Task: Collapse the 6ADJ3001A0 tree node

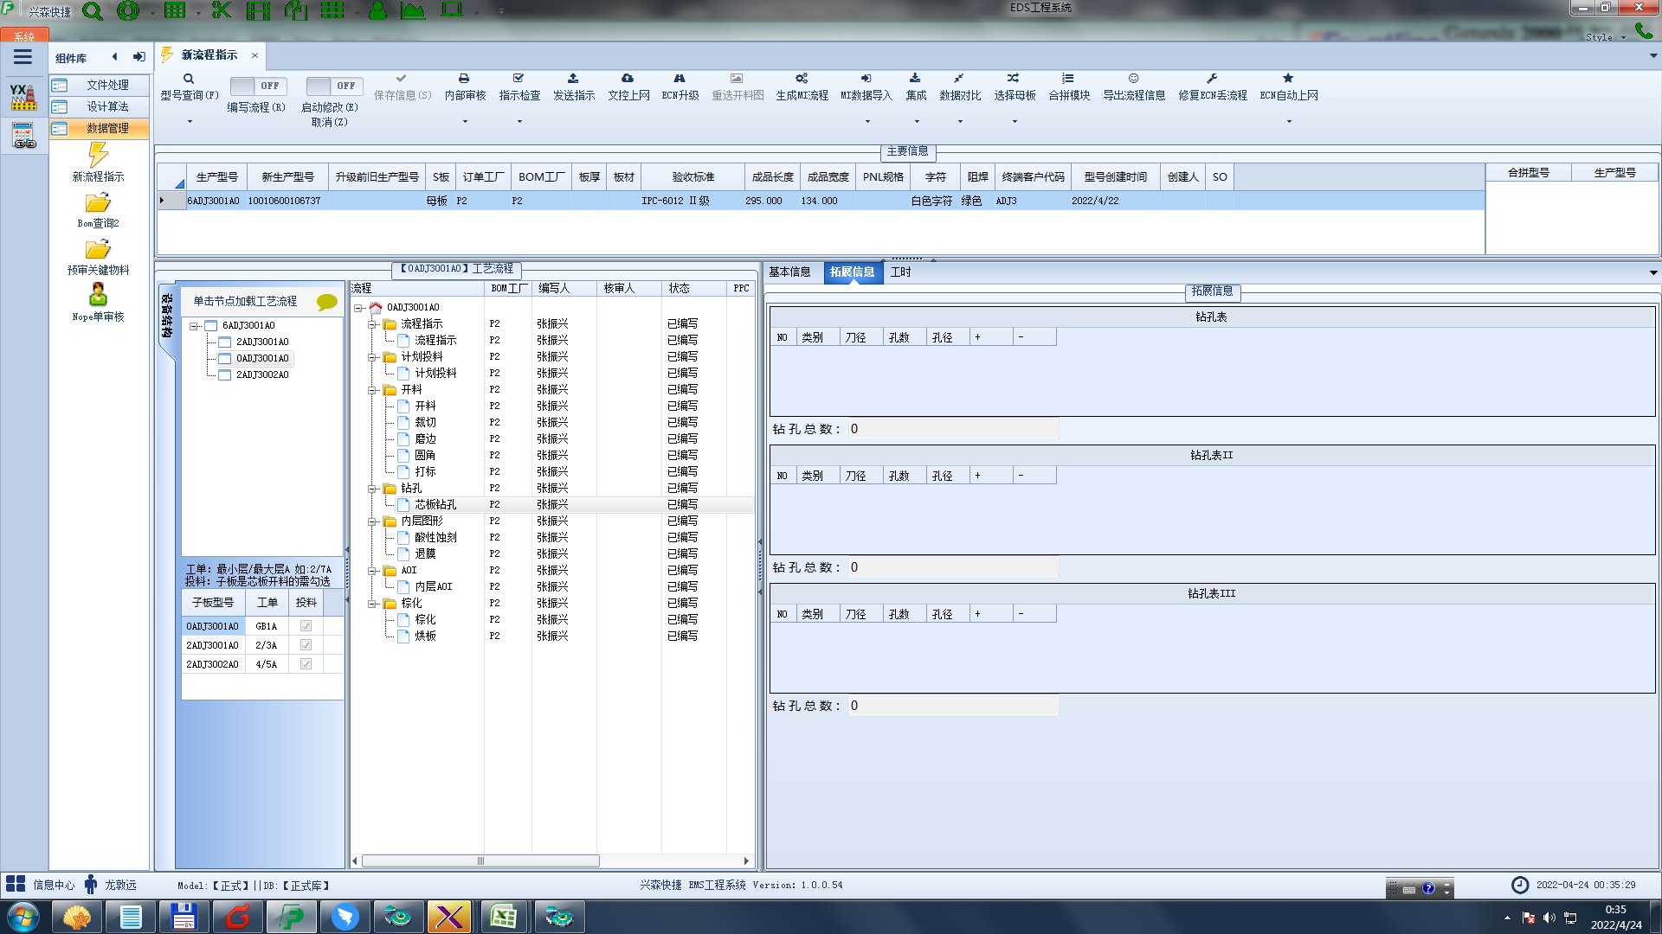Action: click(x=195, y=326)
